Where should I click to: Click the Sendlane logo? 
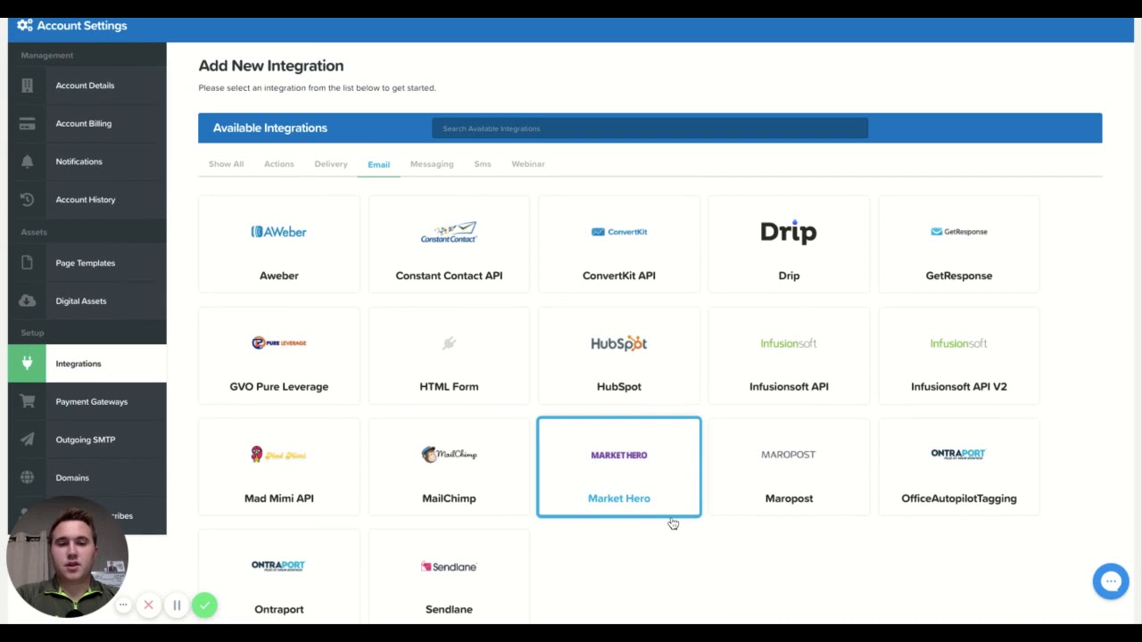click(449, 566)
